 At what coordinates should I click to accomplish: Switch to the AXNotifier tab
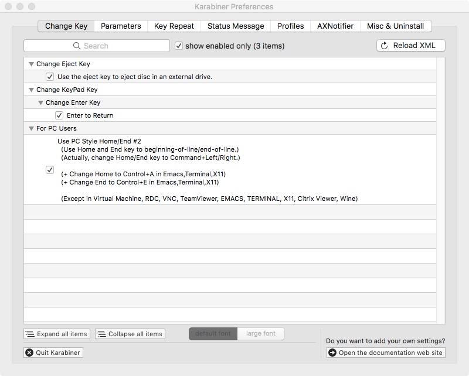click(335, 26)
